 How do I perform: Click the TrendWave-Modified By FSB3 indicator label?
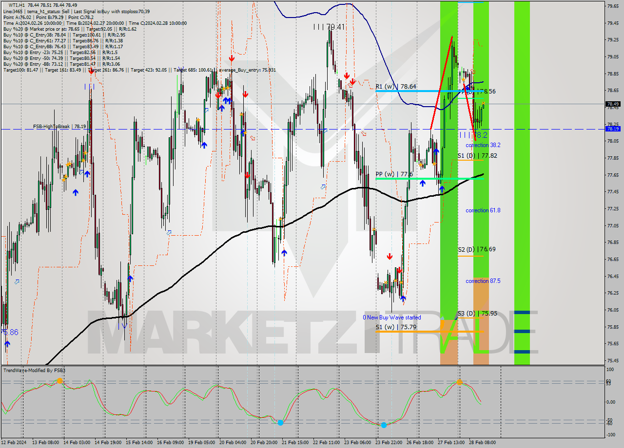click(34, 371)
